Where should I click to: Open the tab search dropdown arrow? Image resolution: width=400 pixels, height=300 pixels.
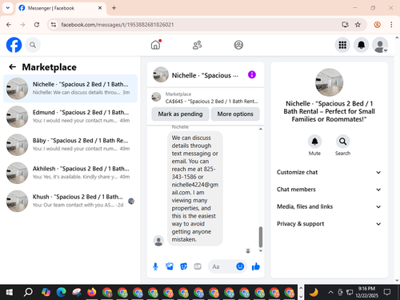8,8
